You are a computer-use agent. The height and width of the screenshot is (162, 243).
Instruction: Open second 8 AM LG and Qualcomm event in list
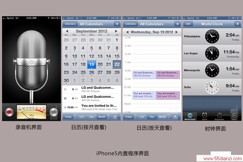tap(92, 98)
